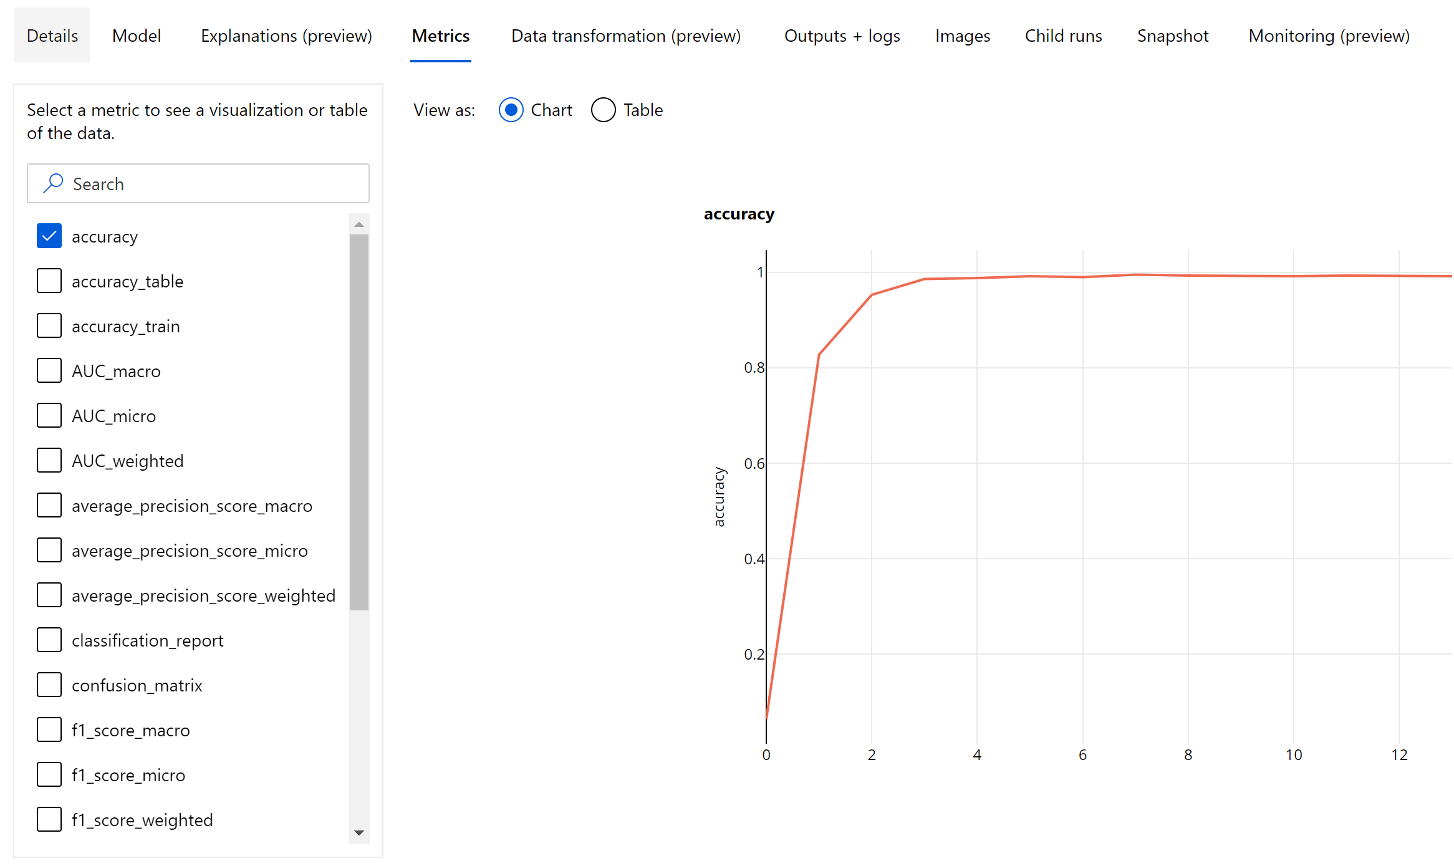Select the average_precision_score_macro icon
1454x866 pixels.
point(49,505)
